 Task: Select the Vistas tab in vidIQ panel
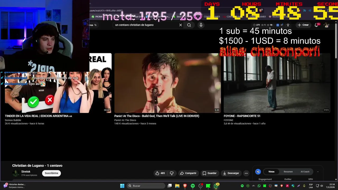271,172
